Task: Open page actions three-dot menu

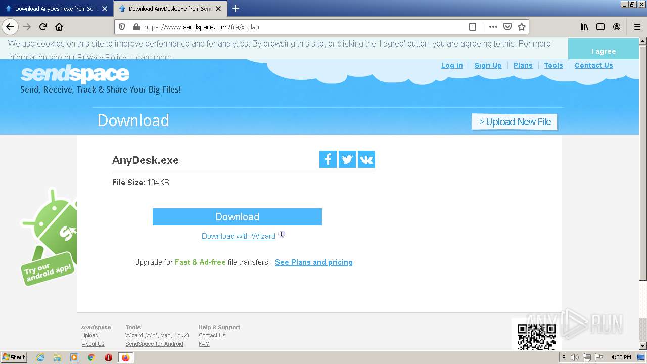Action: [493, 27]
